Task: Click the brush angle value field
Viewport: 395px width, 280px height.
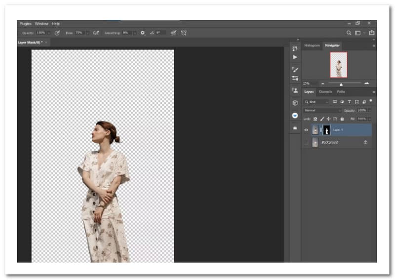Action: point(160,33)
